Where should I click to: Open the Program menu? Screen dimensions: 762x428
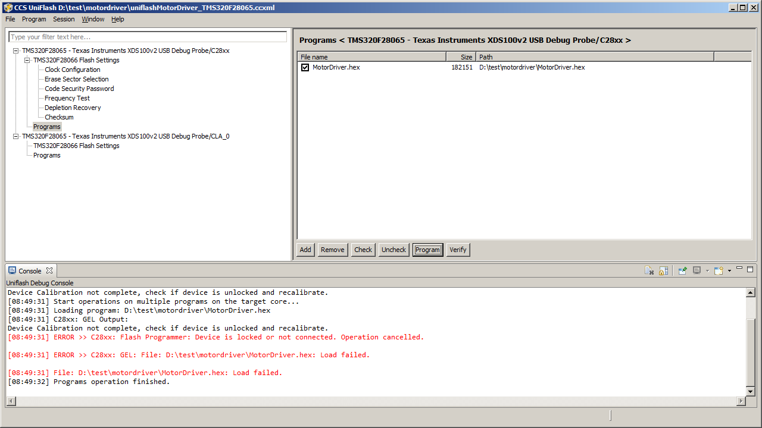tap(34, 19)
